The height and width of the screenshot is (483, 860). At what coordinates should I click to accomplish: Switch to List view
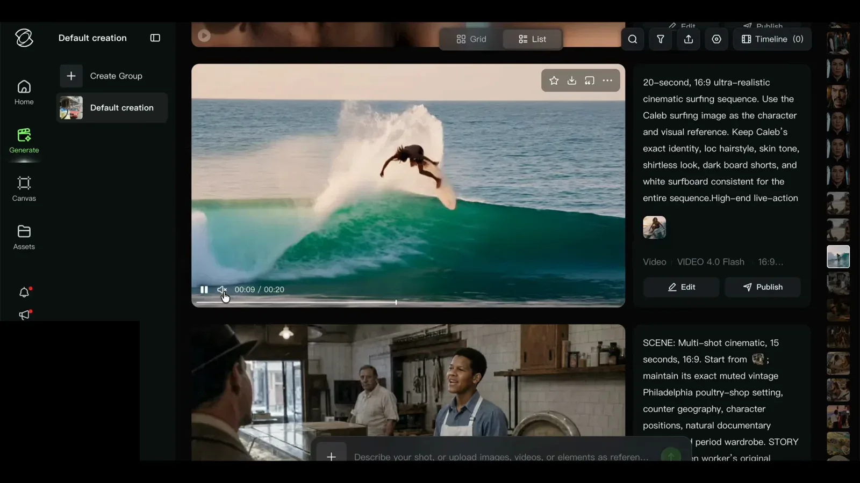pyautogui.click(x=532, y=39)
